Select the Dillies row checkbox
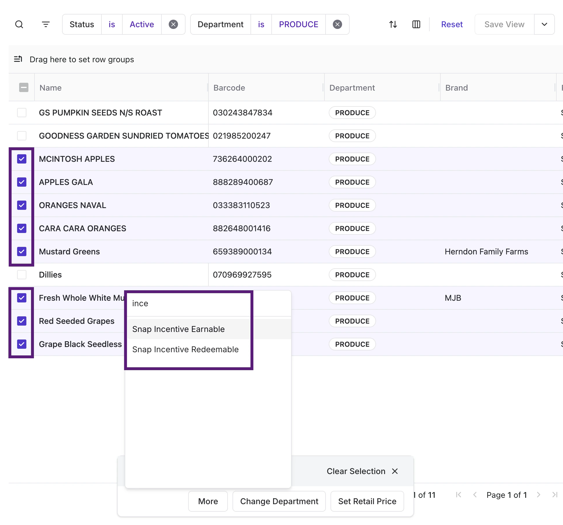The width and height of the screenshot is (563, 525). [22, 275]
